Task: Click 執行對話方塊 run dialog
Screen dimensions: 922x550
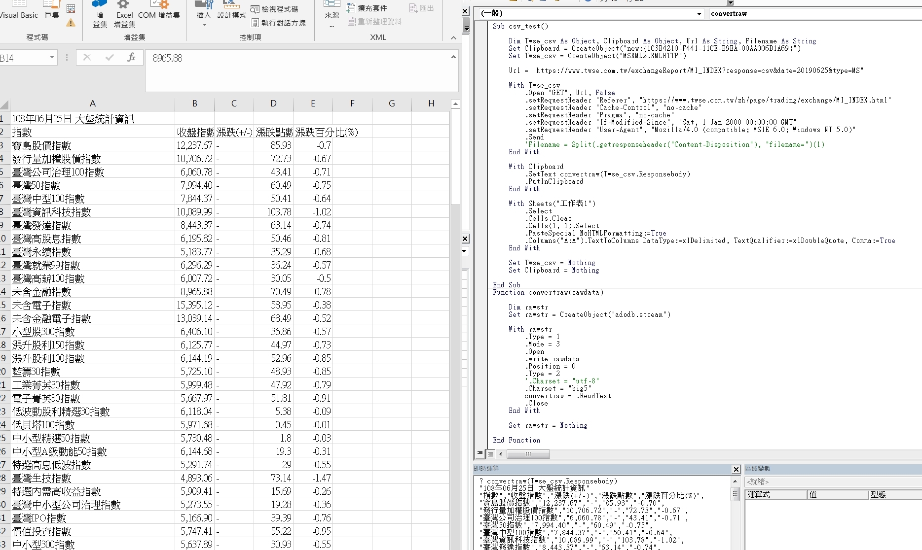Action: point(279,23)
